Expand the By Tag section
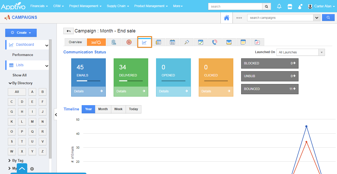Screen dimensions: 337x174 [x=18, y=160]
